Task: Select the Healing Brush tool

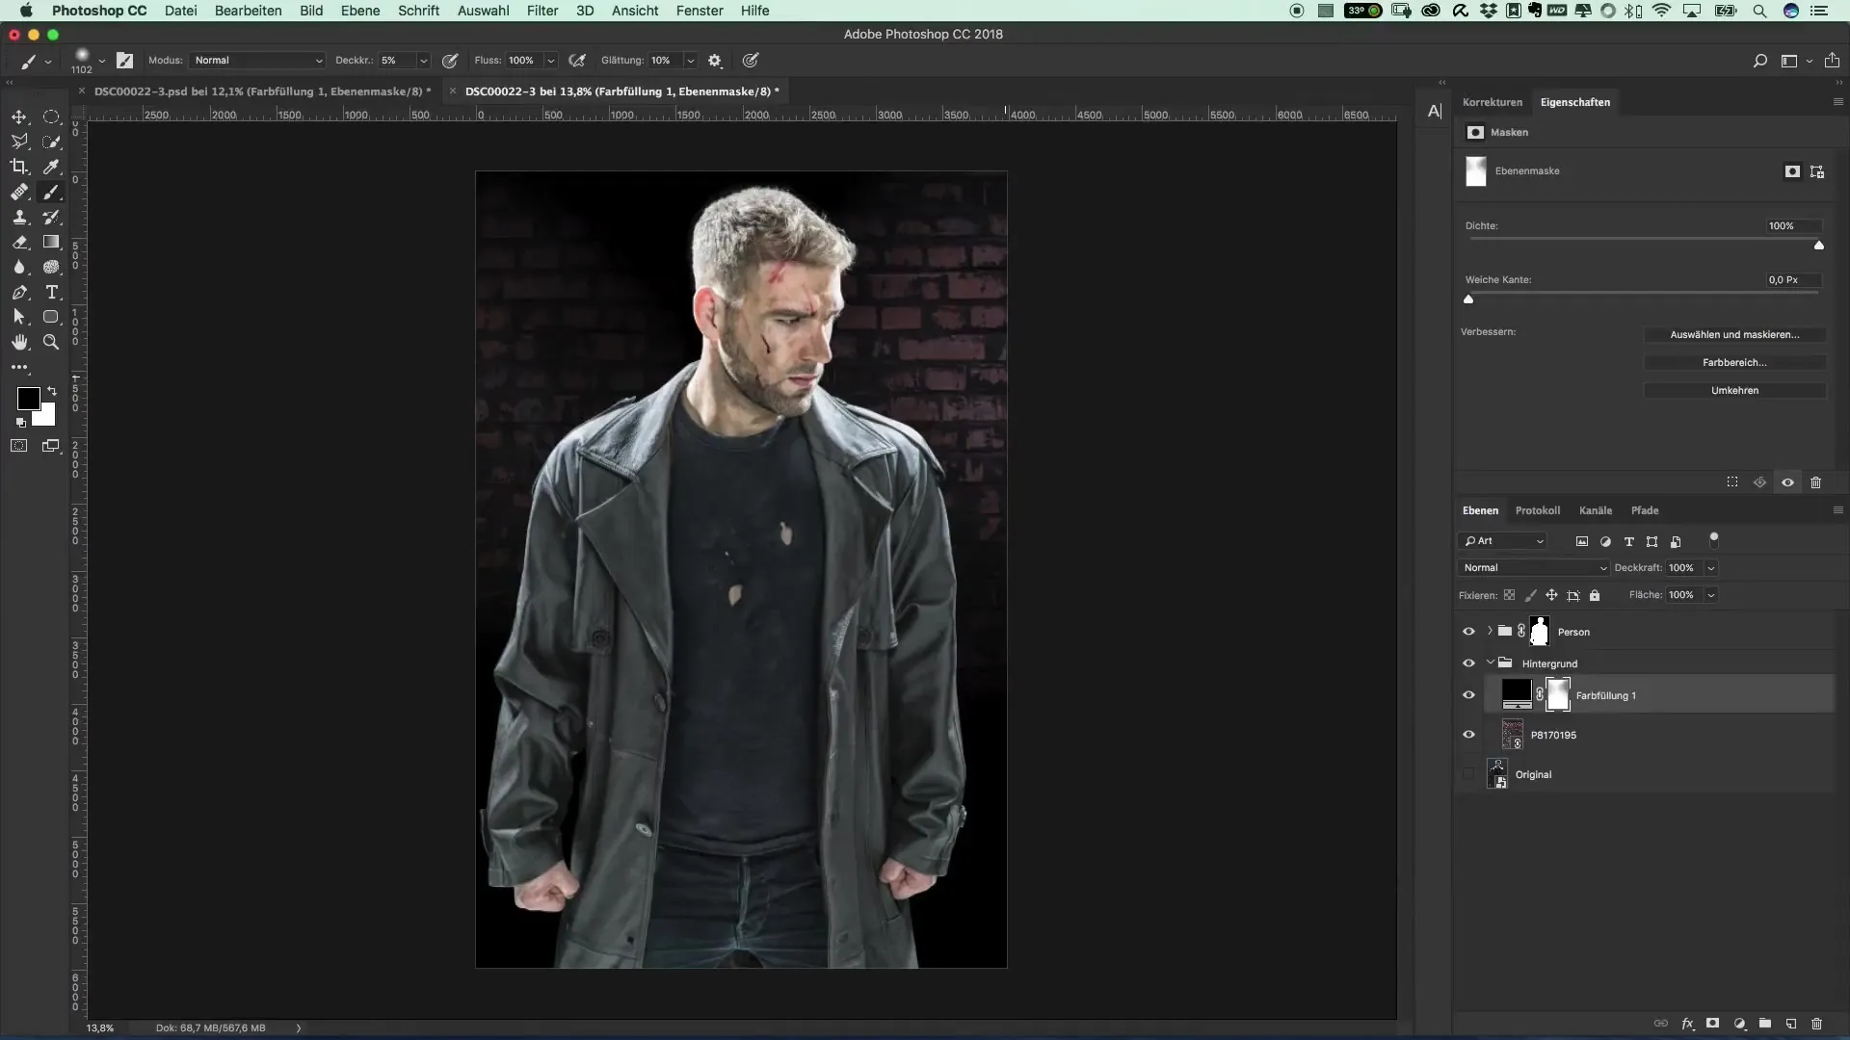Action: 19,192
